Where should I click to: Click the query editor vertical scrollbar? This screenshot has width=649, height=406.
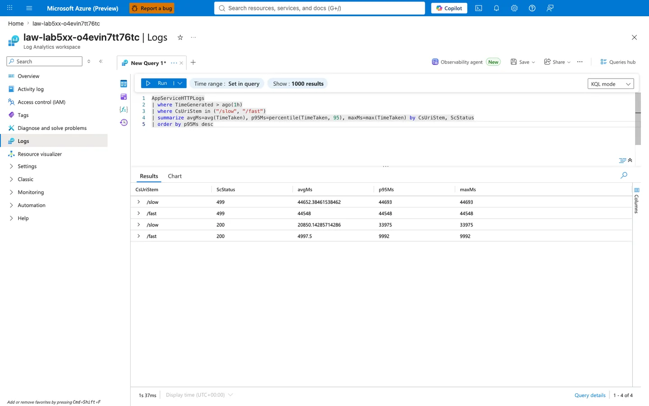[638, 119]
